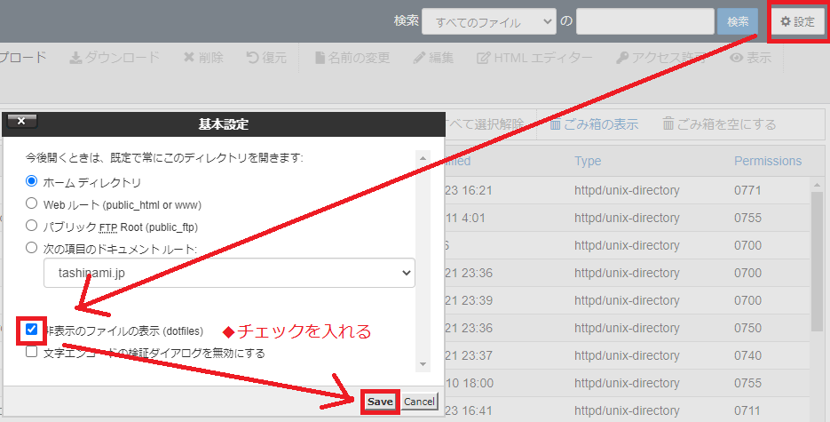Image resolution: width=830 pixels, height=422 pixels.
Task: Click the Save button
Action: 380,402
